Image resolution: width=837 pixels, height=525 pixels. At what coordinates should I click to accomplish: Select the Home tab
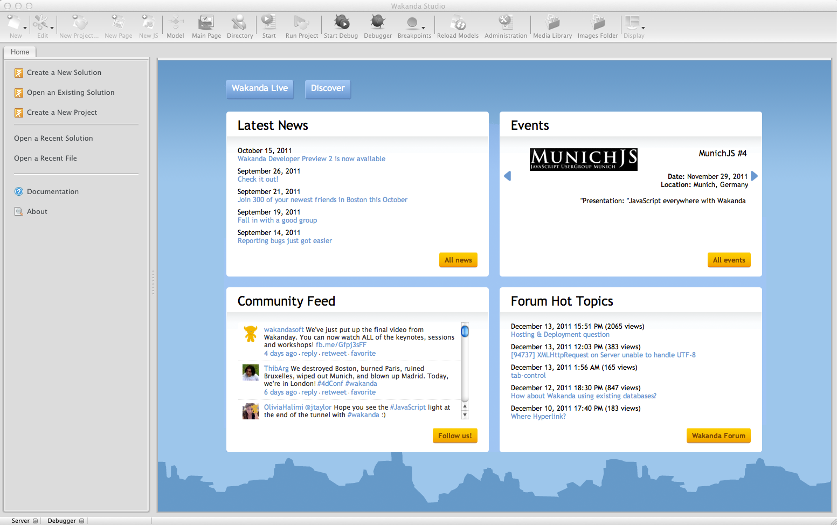coord(20,52)
